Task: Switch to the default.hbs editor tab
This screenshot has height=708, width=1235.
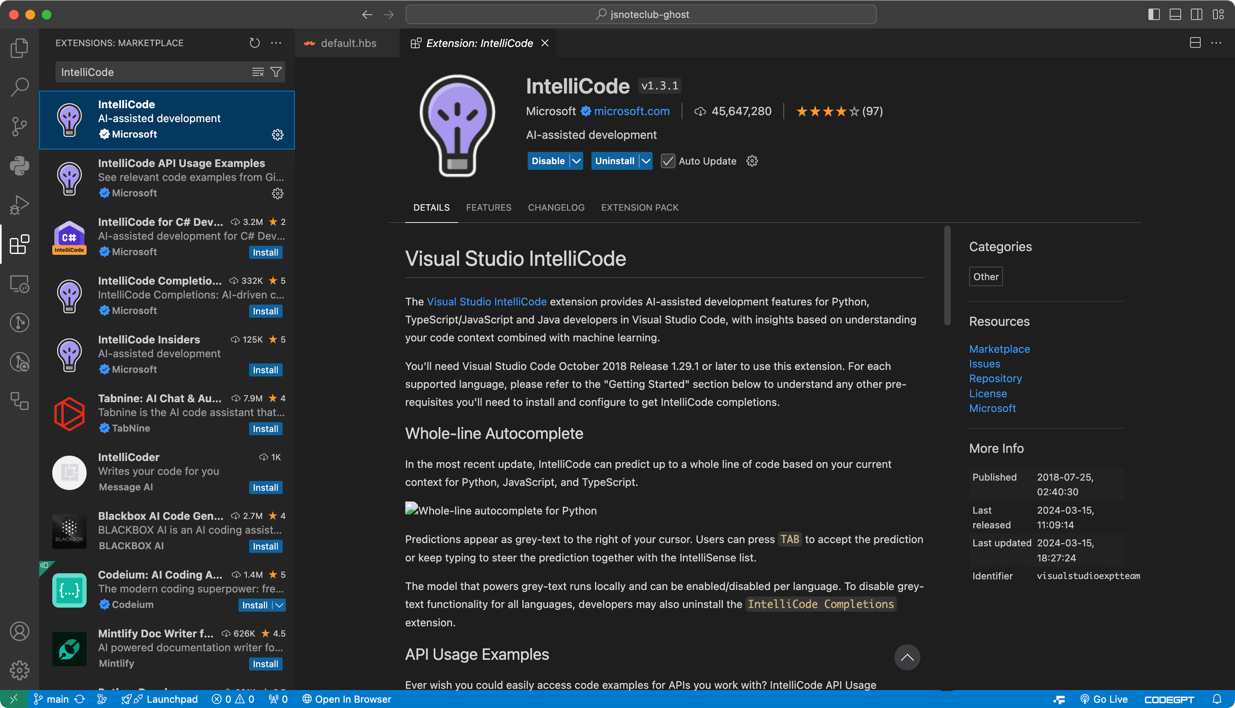Action: point(347,43)
